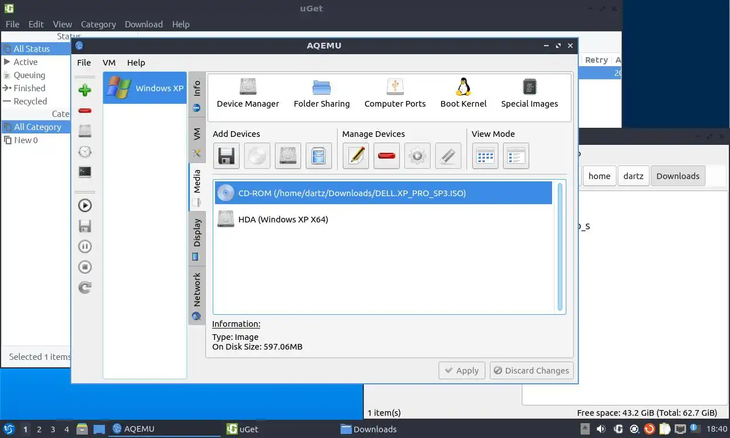The image size is (730, 438).
Task: Open the volume control in system tray
Action: click(x=601, y=429)
